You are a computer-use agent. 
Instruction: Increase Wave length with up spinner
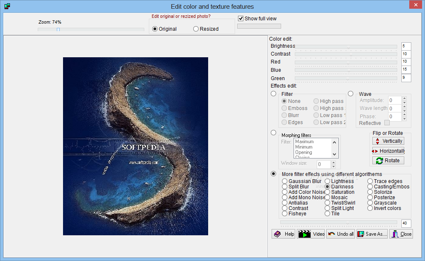[404, 107]
